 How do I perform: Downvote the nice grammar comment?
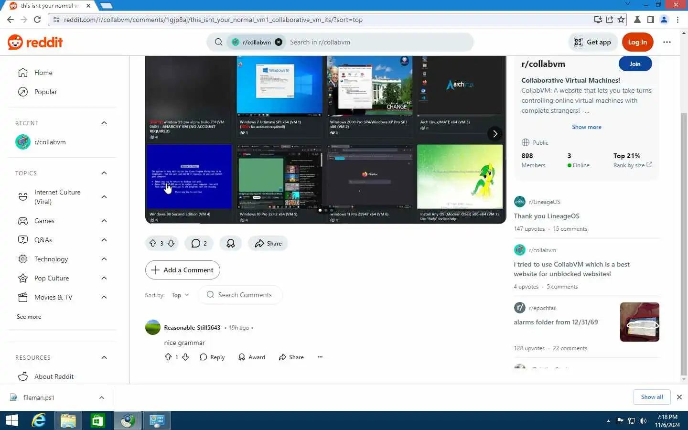186,357
